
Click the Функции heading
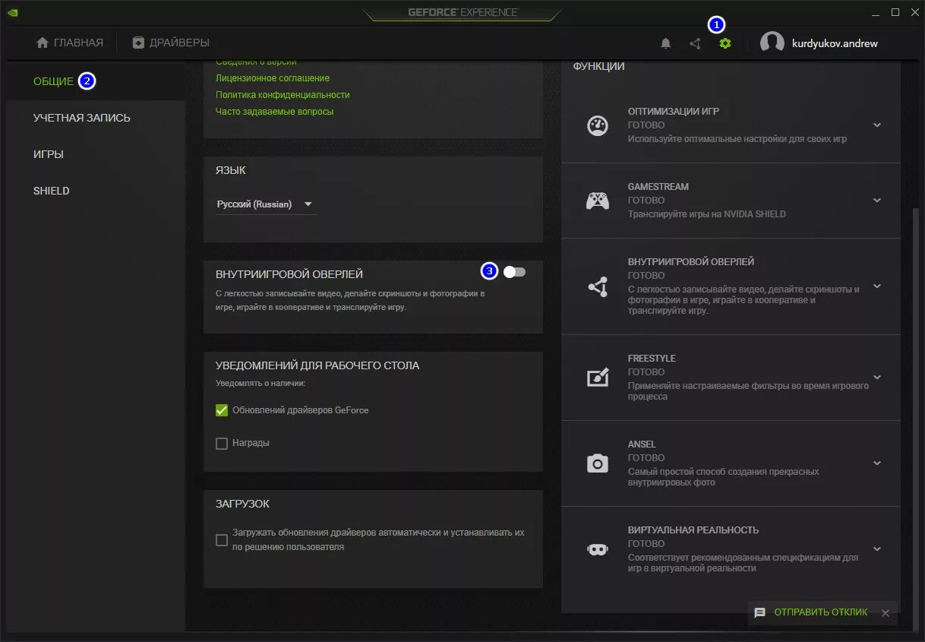click(x=598, y=66)
